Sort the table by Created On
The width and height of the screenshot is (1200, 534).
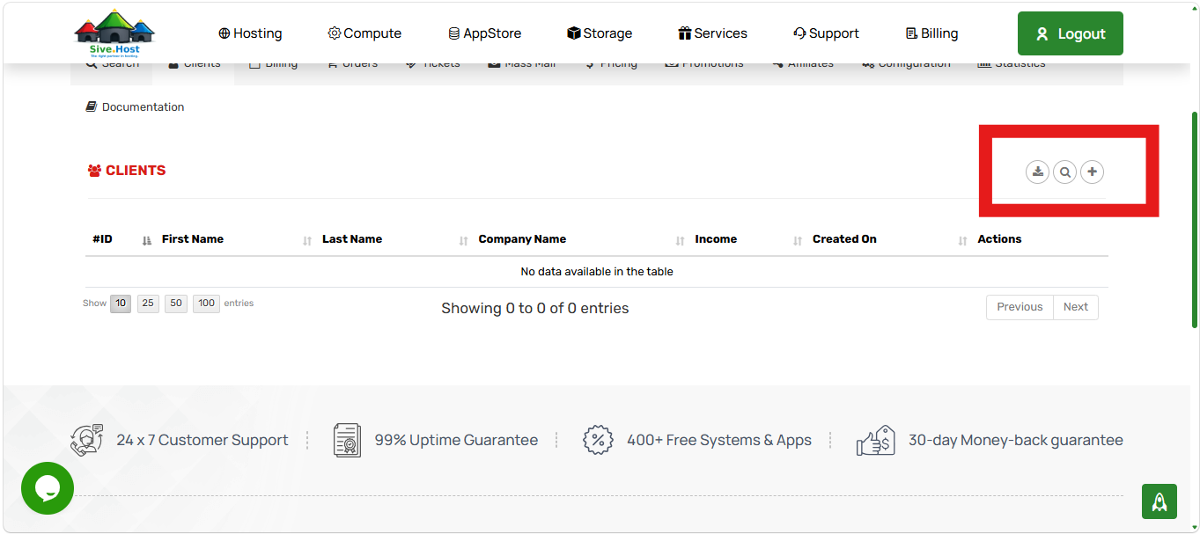(888, 239)
